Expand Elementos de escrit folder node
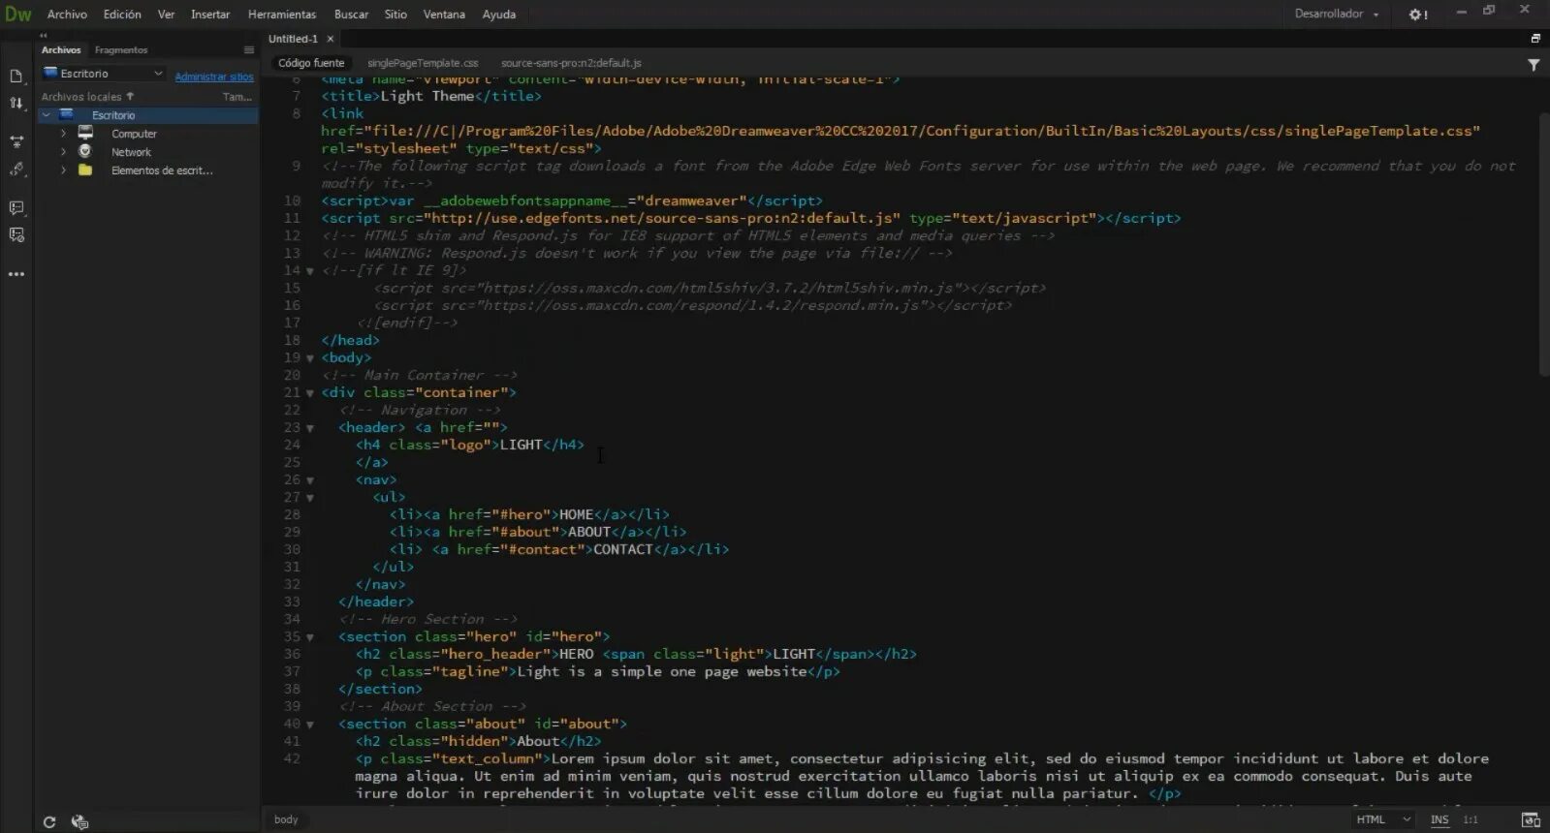This screenshot has height=833, width=1550. point(64,170)
